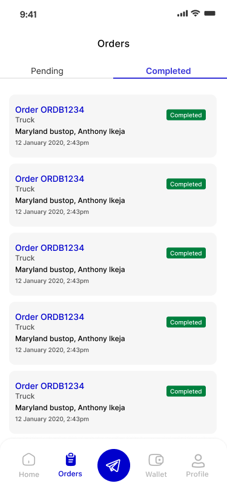Tap the paper plane send button

(114, 465)
